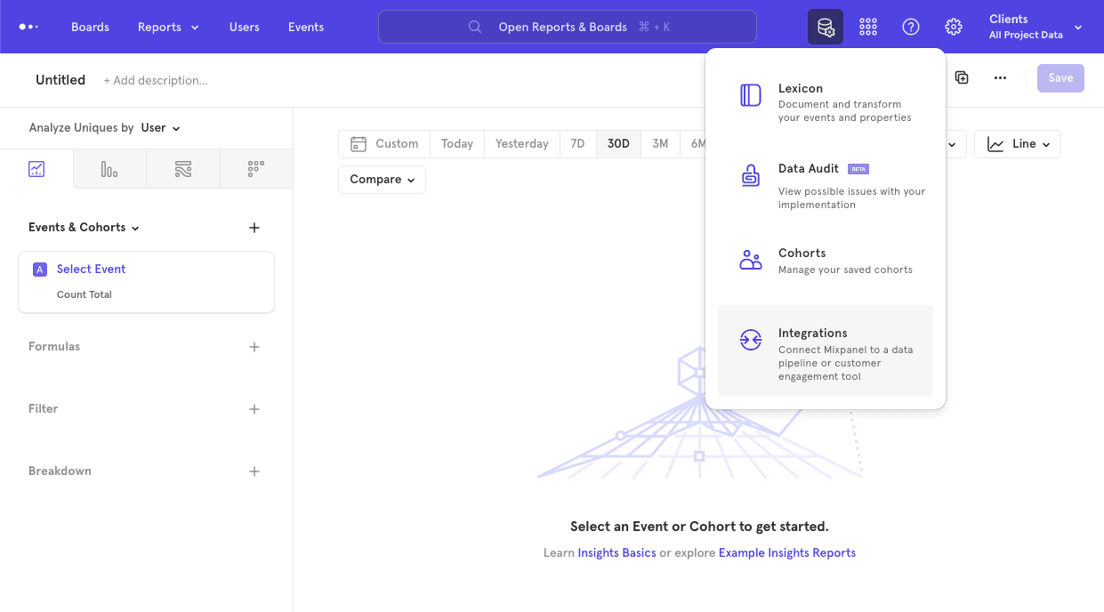Open the more options ellipsis icon
Image resolution: width=1104 pixels, height=612 pixels.
(1000, 77)
